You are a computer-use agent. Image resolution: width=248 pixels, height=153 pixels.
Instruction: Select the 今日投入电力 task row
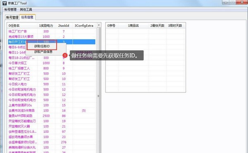51,84
